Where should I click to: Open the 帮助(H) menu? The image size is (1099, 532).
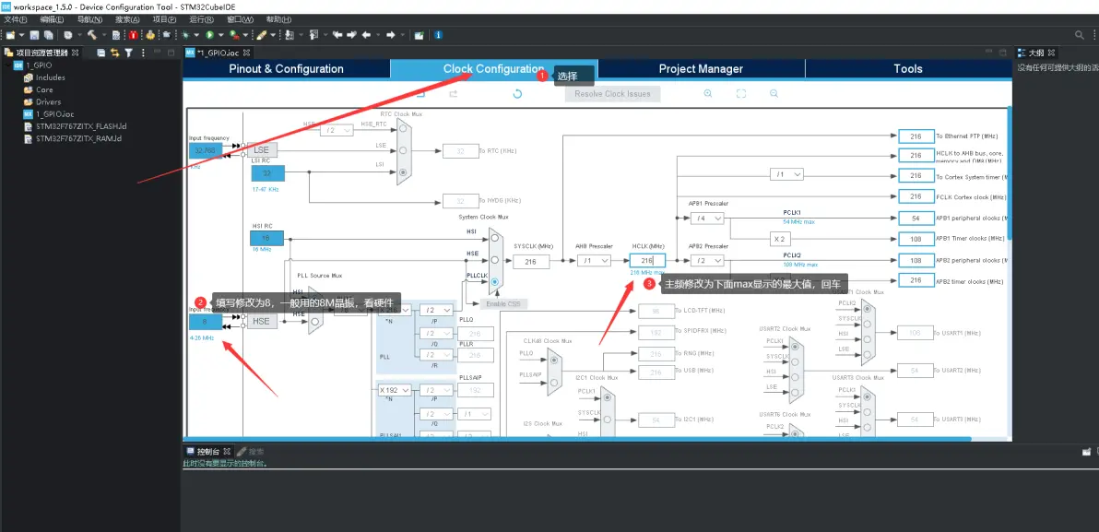pos(278,19)
